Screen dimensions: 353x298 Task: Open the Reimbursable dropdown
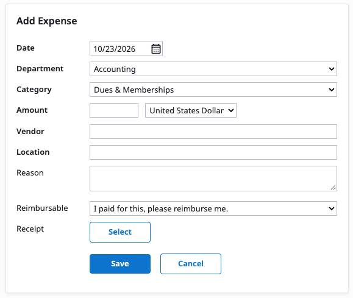(213, 208)
